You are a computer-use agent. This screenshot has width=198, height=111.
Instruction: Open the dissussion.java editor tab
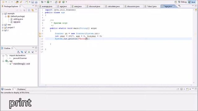pos(133,6)
